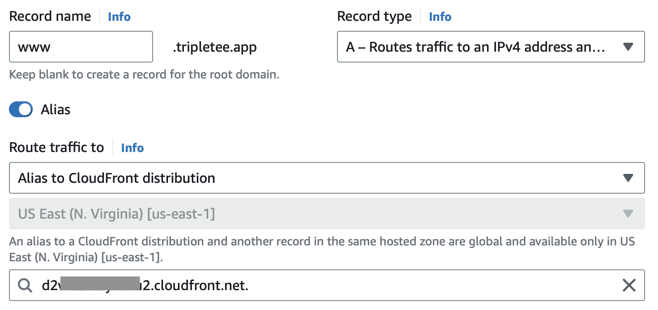This screenshot has width=658, height=310.
Task: Open the Record type A record dropdown
Action: point(491,47)
